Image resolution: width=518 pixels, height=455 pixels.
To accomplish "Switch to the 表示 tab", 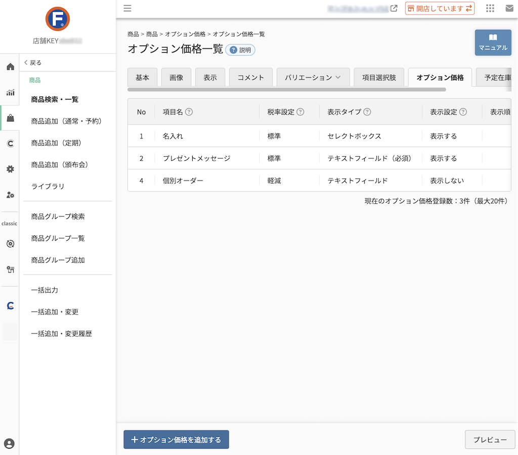I will (x=210, y=77).
